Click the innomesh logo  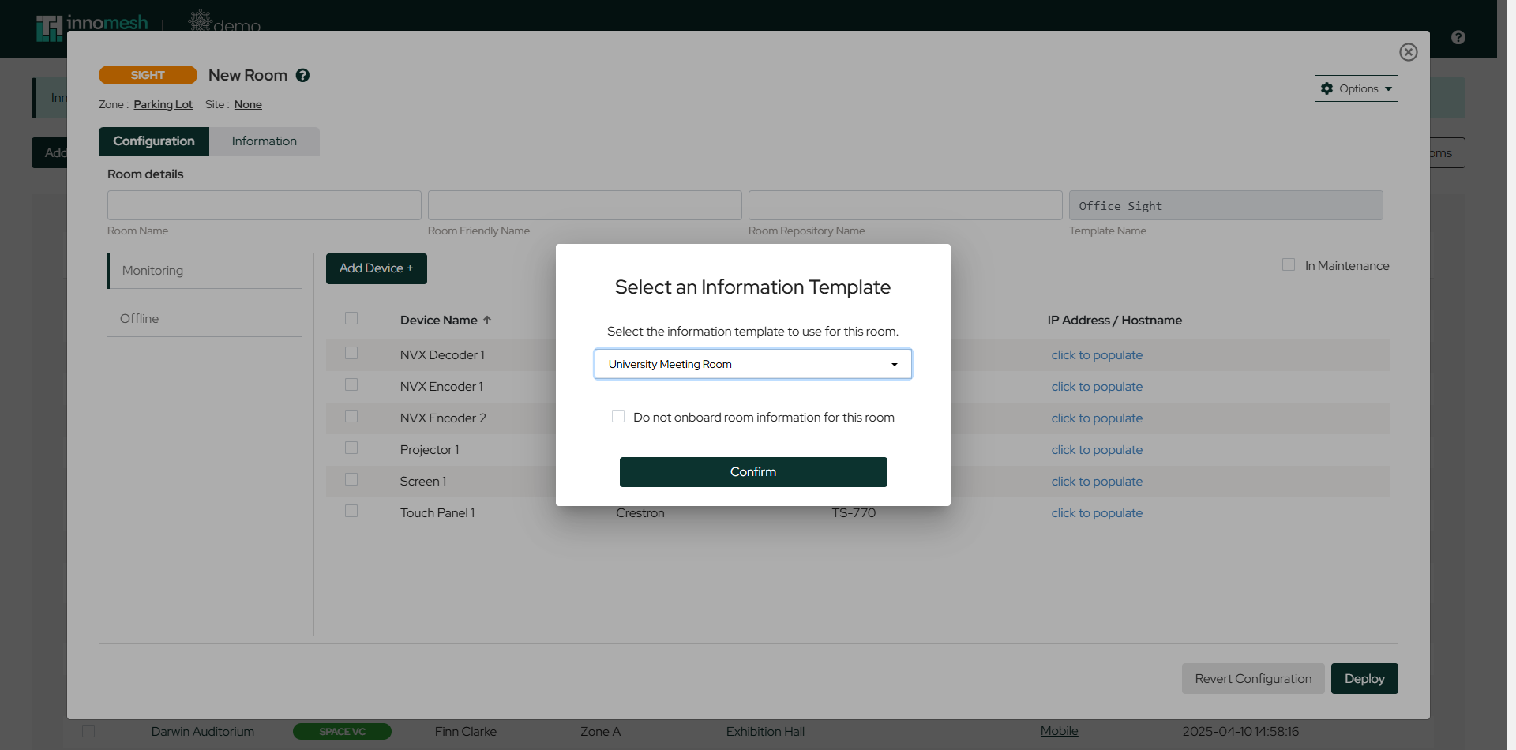pos(92,26)
